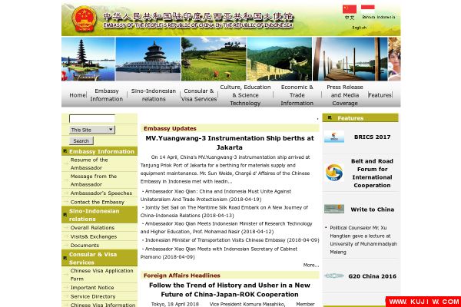Click the Features panel header icon
This screenshot has height=307, width=461.
tap(330, 117)
